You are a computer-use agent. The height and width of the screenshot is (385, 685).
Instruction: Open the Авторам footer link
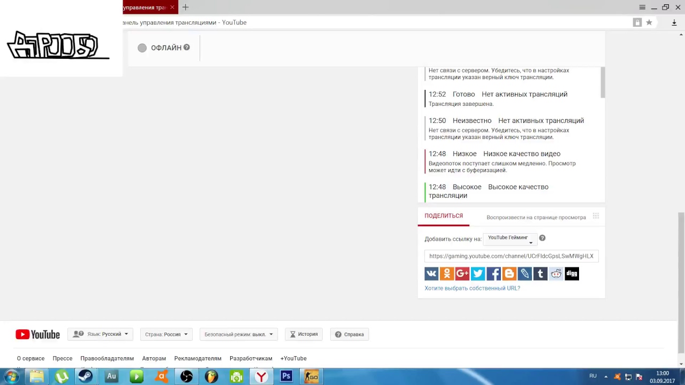click(x=154, y=358)
